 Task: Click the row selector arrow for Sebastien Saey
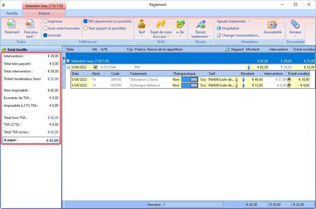[x=64, y=58]
